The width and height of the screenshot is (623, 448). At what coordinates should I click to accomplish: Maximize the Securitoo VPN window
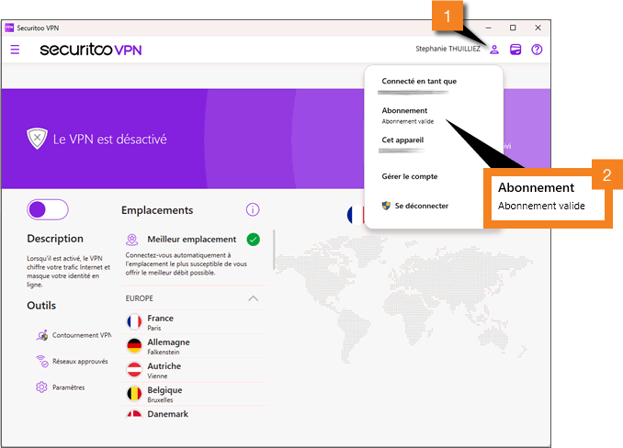pos(513,28)
